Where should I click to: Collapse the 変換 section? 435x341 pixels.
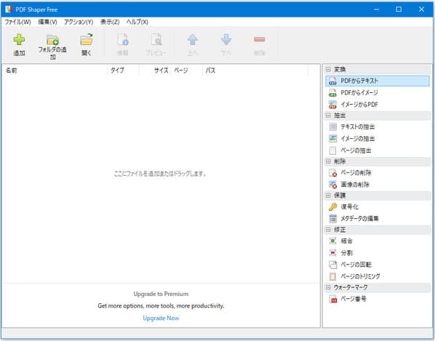click(328, 69)
